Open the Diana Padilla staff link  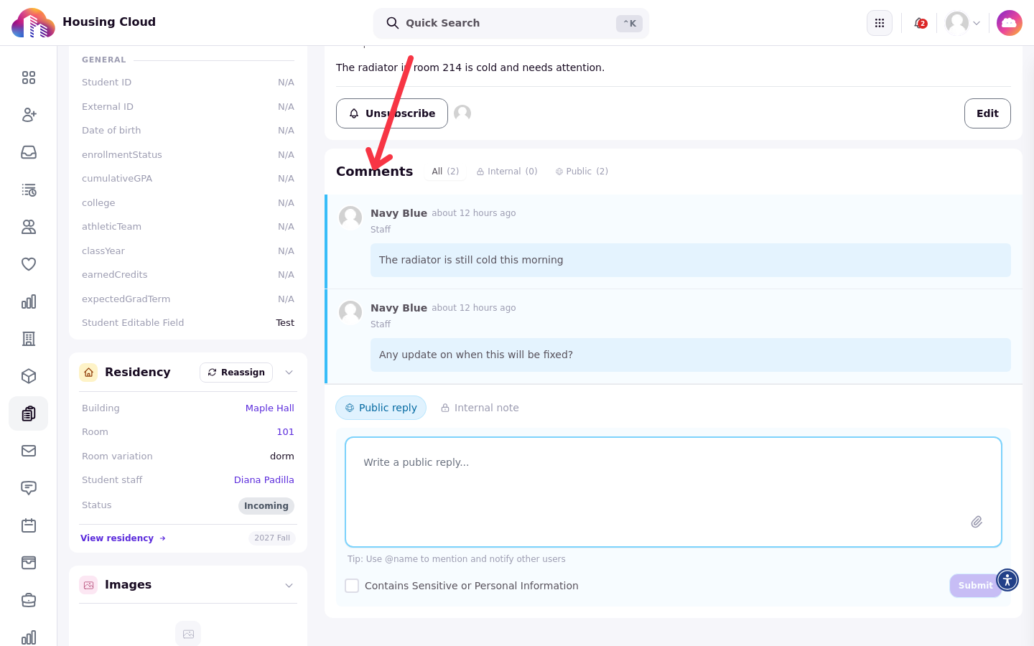tap(264, 480)
